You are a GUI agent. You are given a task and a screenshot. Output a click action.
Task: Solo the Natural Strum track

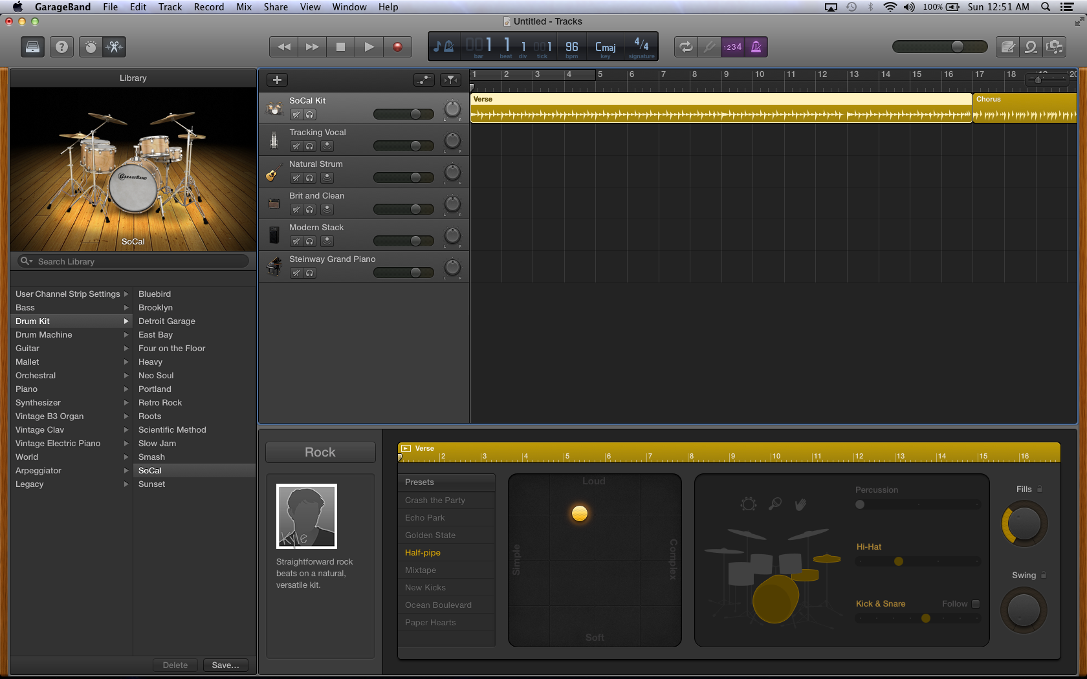[310, 178]
